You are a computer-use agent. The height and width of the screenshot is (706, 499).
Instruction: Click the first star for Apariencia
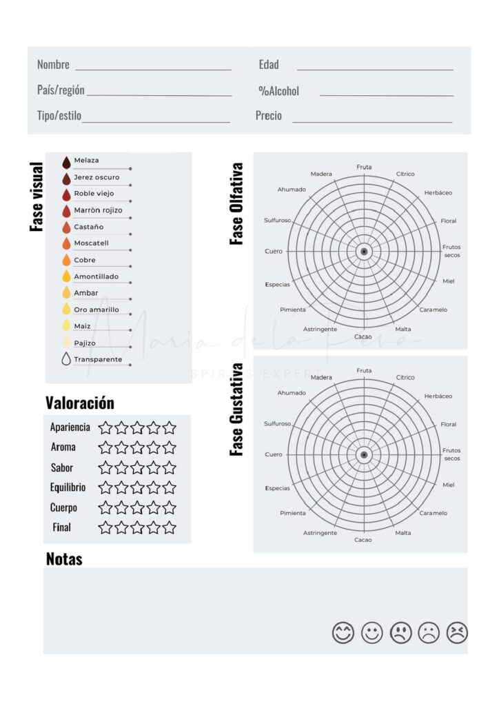[105, 427]
